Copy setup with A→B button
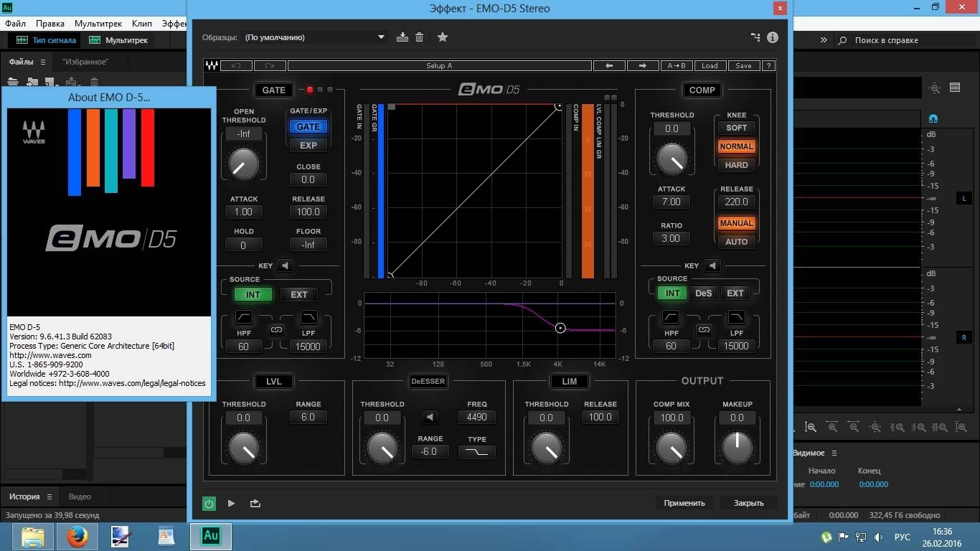Screen dimensions: 980x551 pyautogui.click(x=677, y=65)
